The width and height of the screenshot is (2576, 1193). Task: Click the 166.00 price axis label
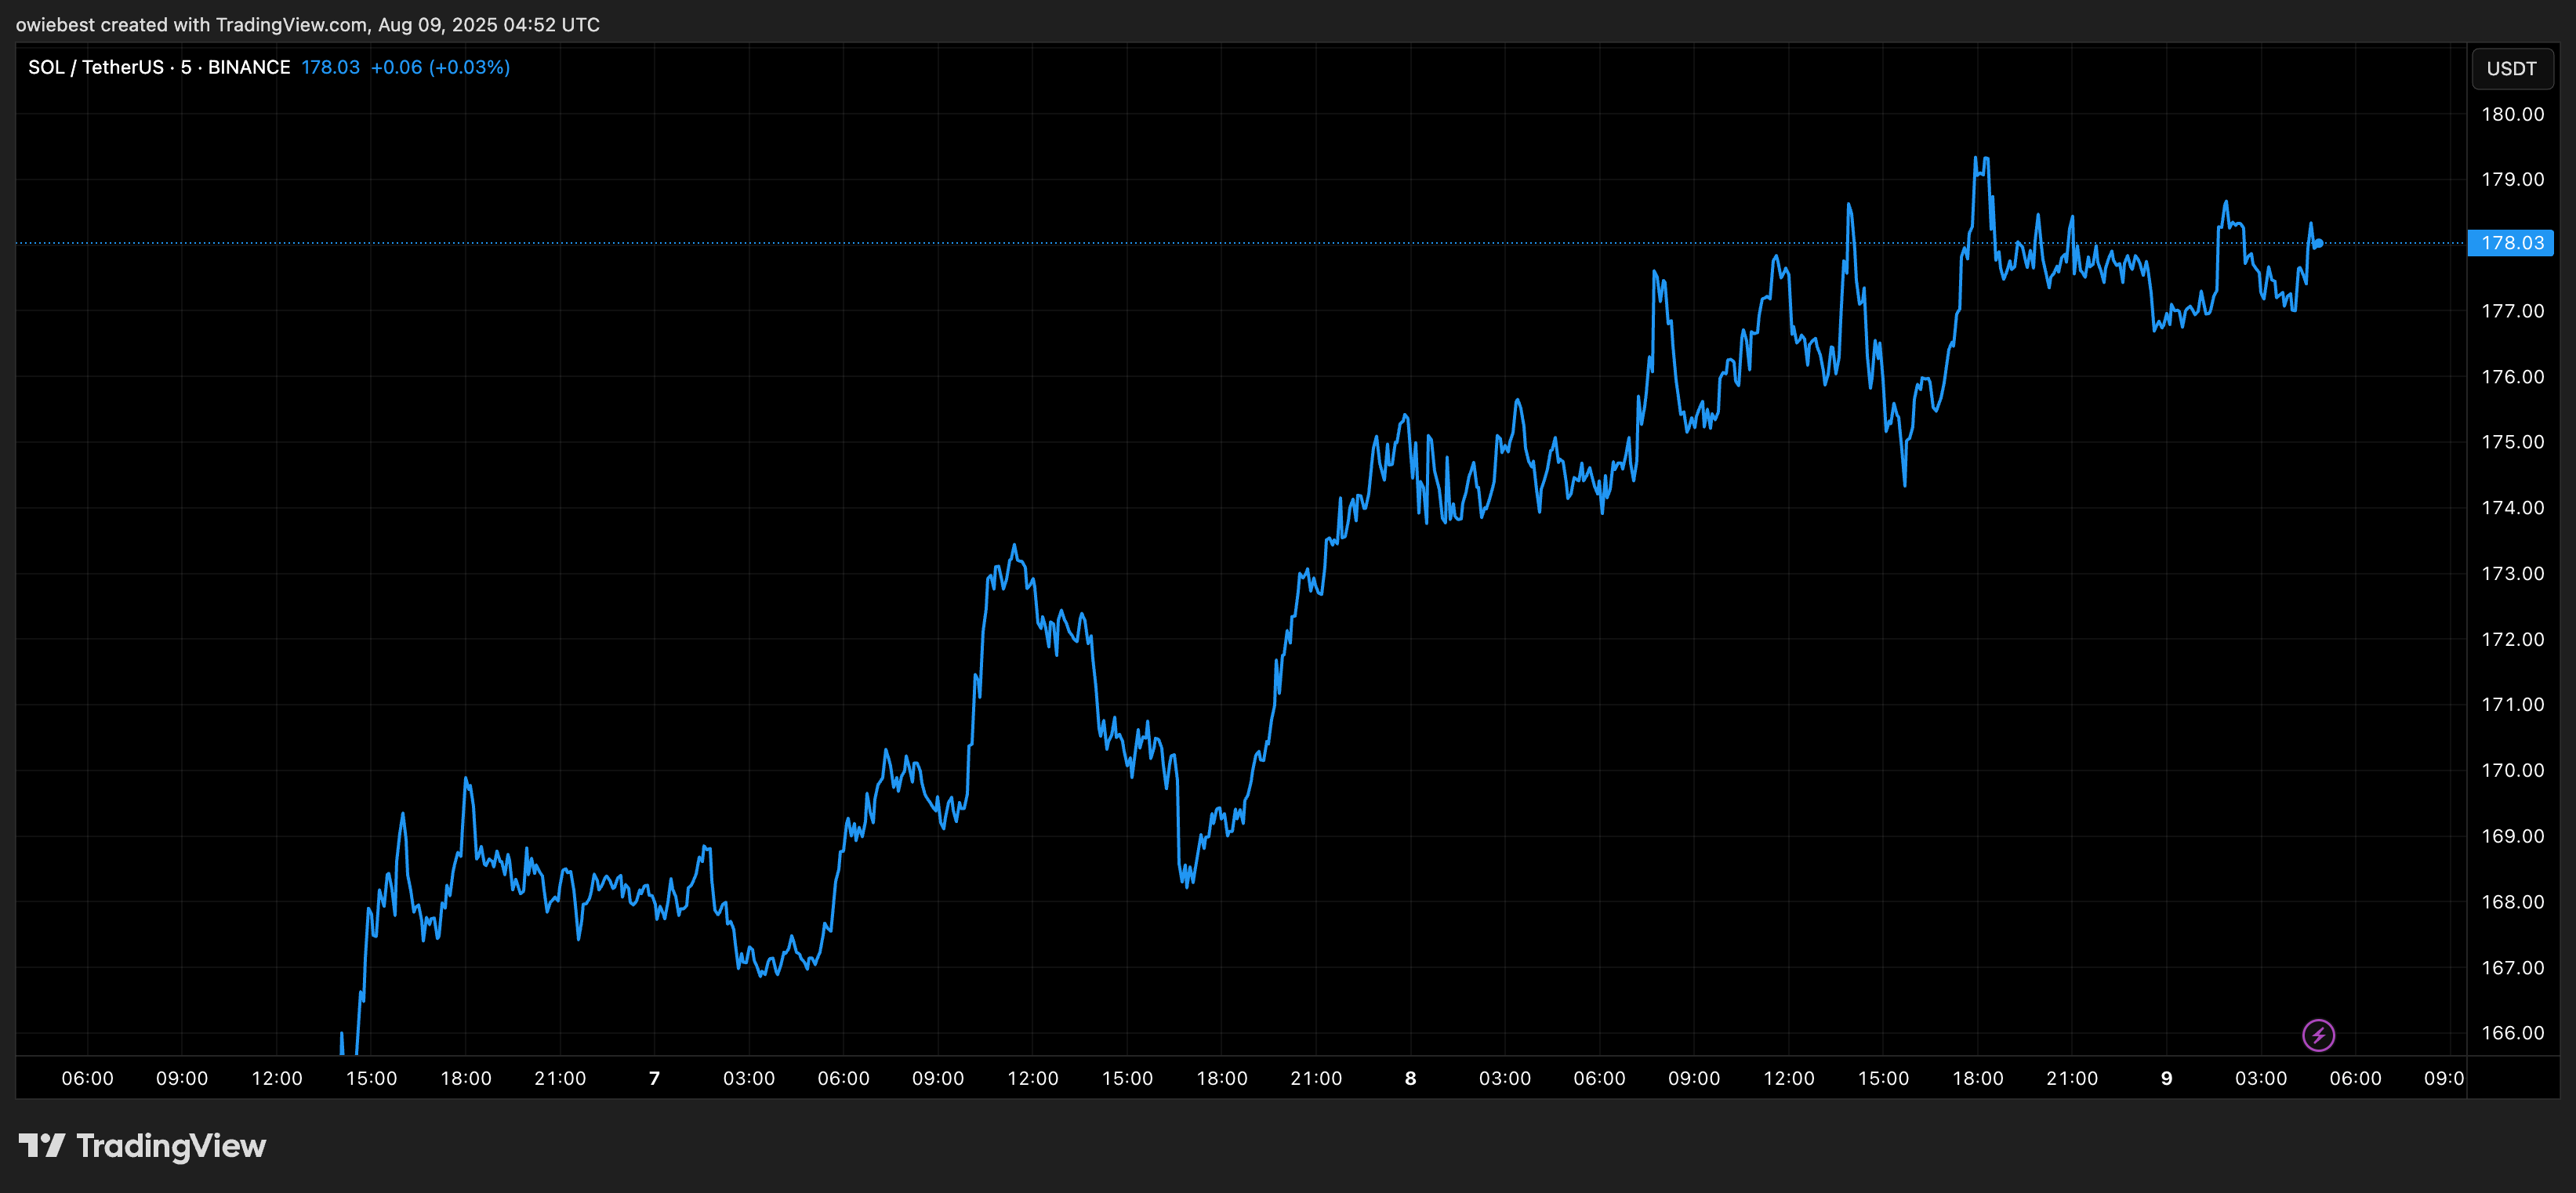[x=2512, y=1033]
